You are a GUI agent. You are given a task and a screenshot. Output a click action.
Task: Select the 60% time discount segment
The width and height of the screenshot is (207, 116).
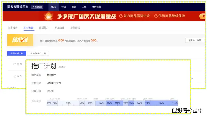coord(68,103)
